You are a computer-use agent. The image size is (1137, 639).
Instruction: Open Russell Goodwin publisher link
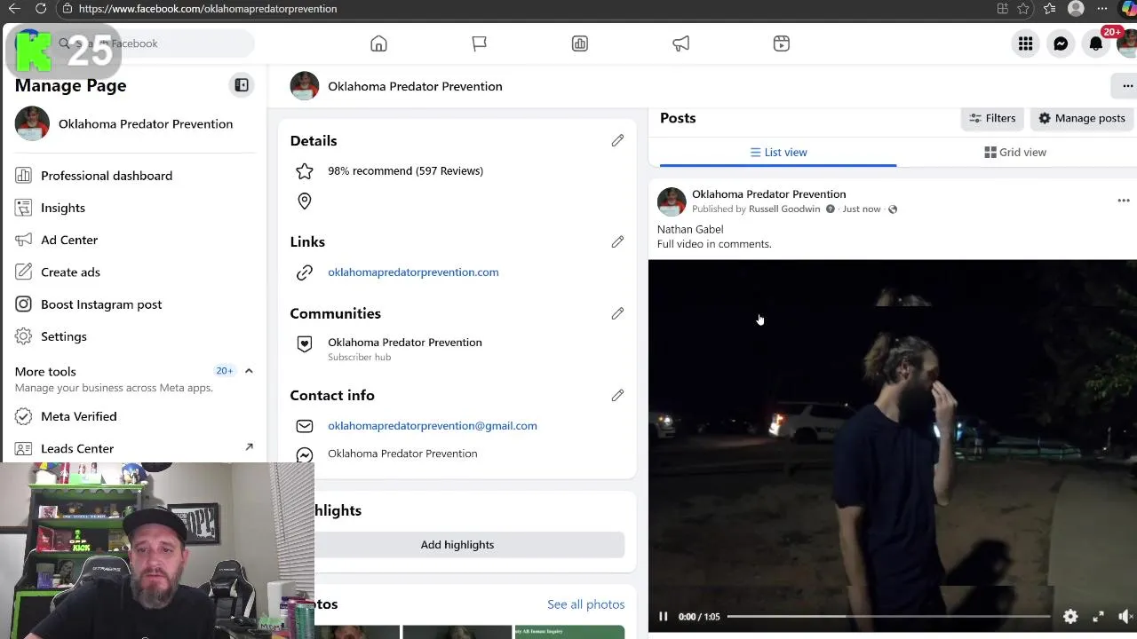pyautogui.click(x=784, y=209)
